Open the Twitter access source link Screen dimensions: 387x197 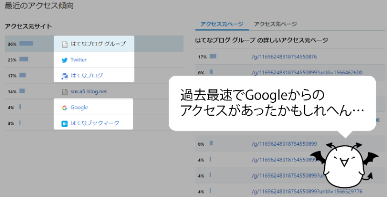(78, 60)
